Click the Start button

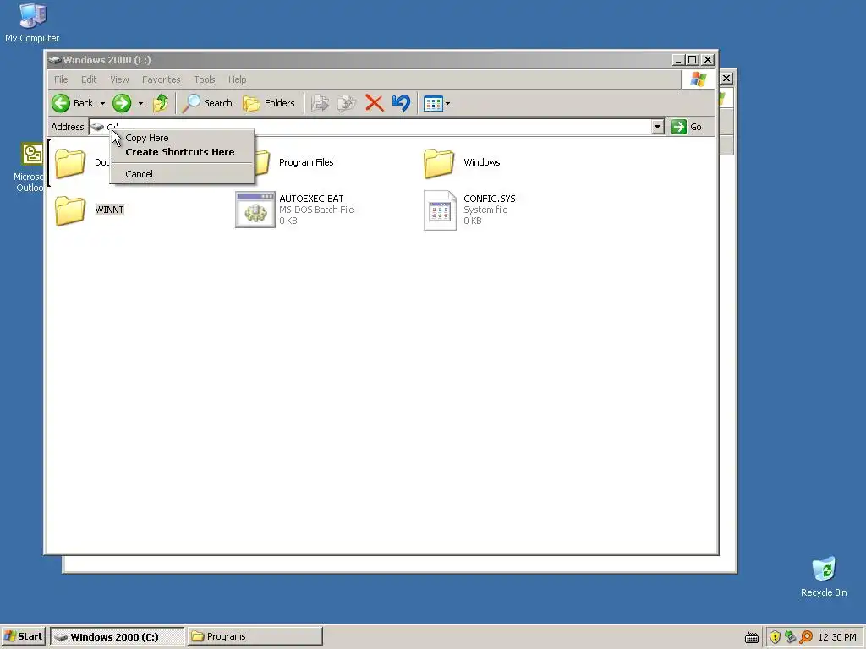tap(23, 636)
